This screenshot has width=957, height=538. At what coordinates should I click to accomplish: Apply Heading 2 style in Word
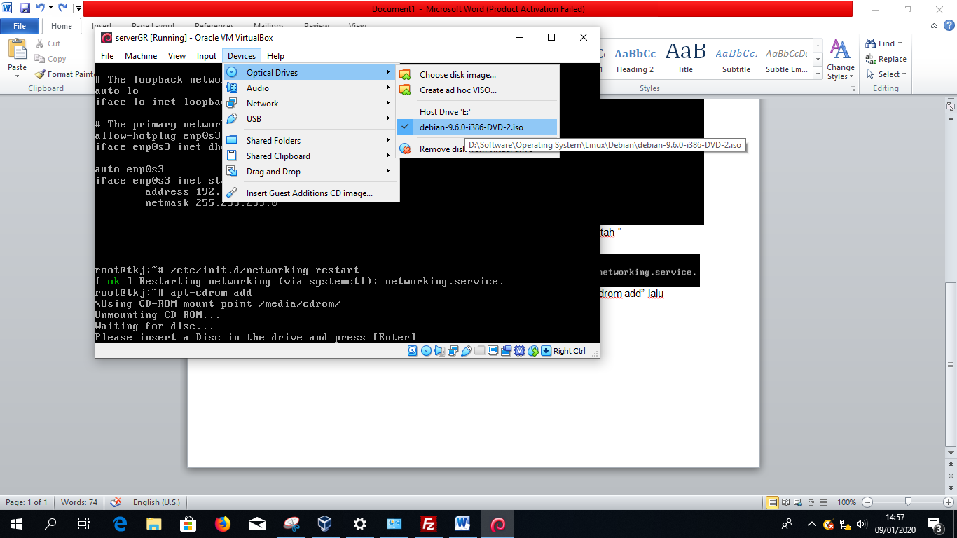(x=635, y=60)
